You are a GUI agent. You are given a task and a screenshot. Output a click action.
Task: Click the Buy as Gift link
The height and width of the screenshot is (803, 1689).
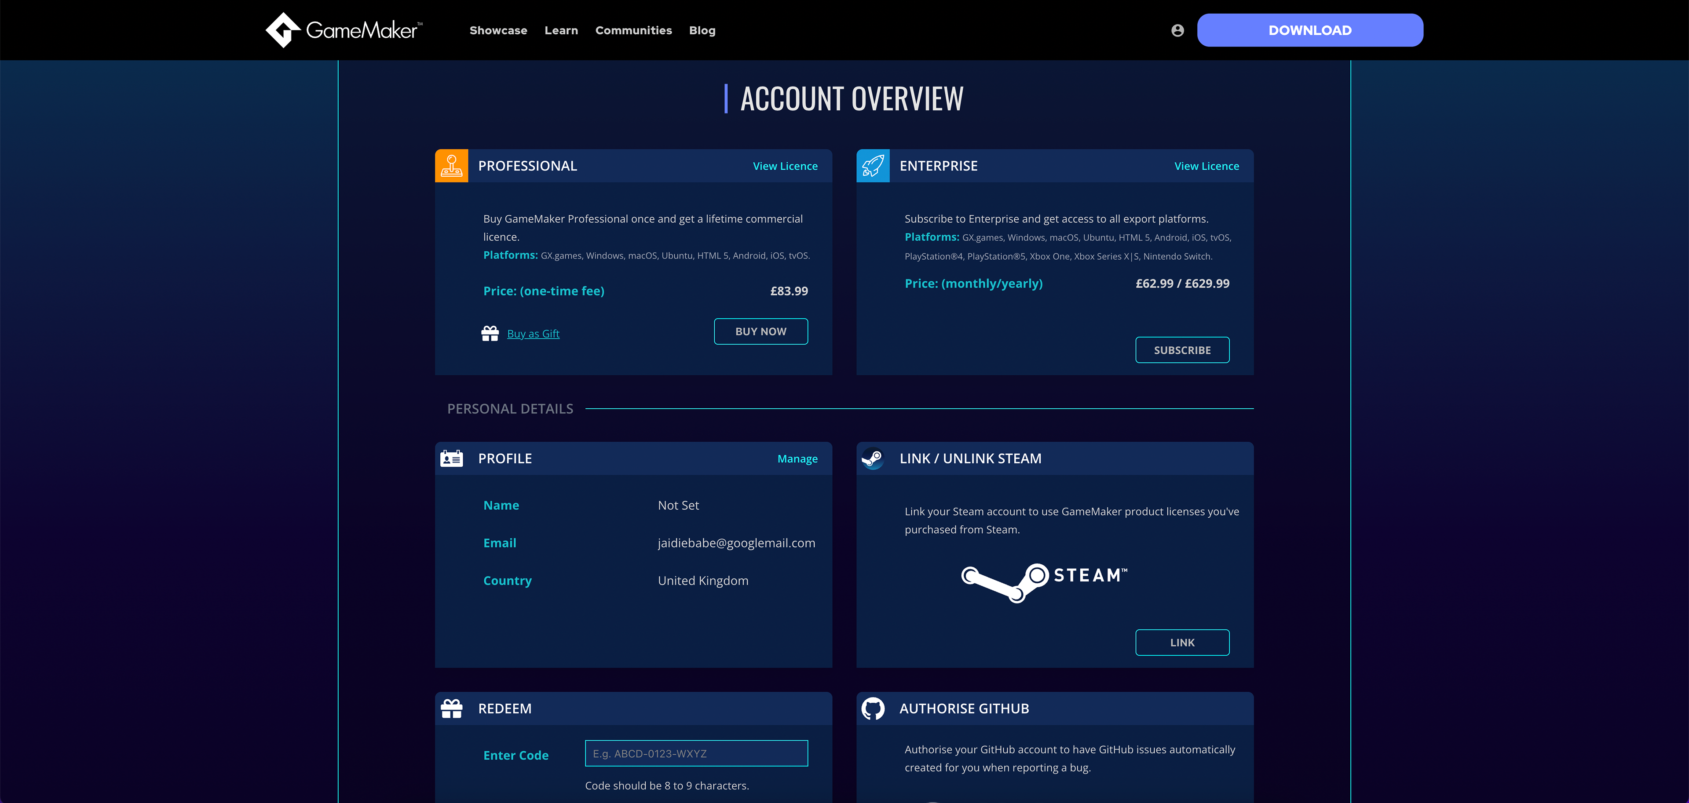tap(533, 334)
